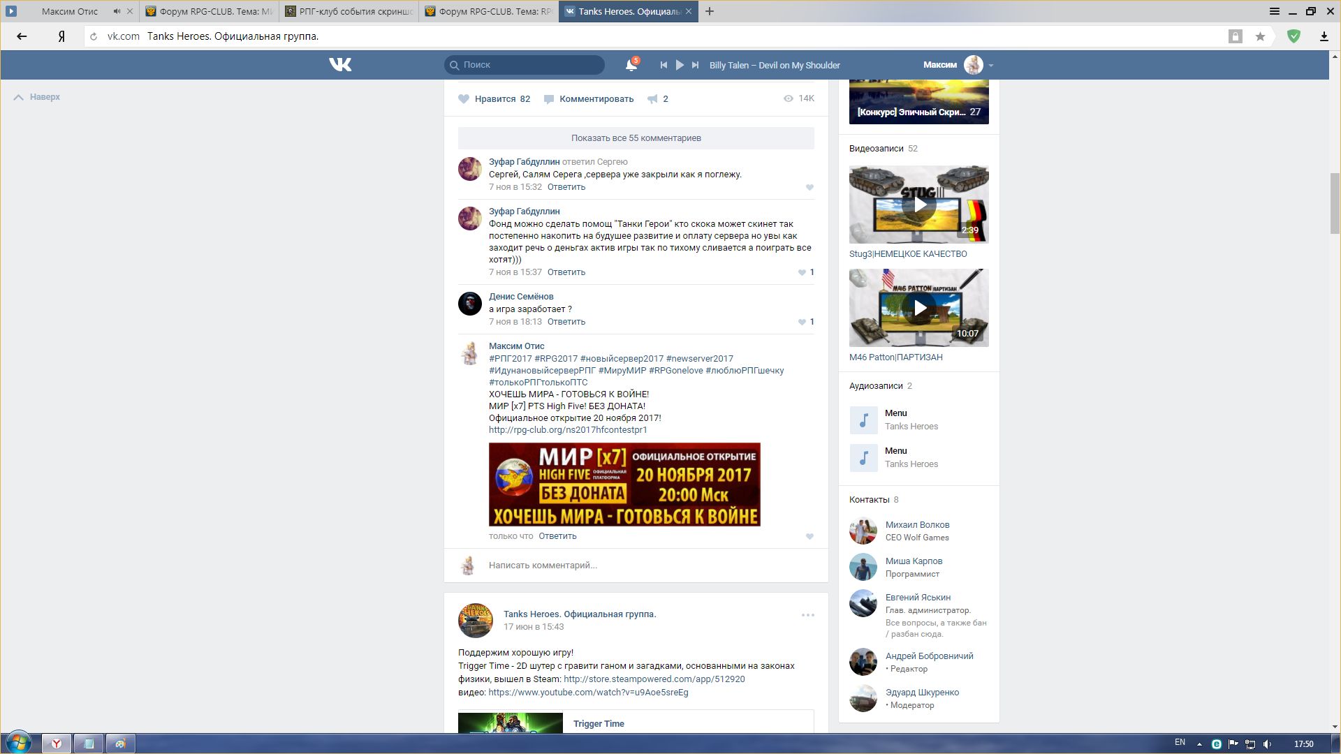Click the post's share megaphone icon
1341x754 pixels.
pos(652,99)
